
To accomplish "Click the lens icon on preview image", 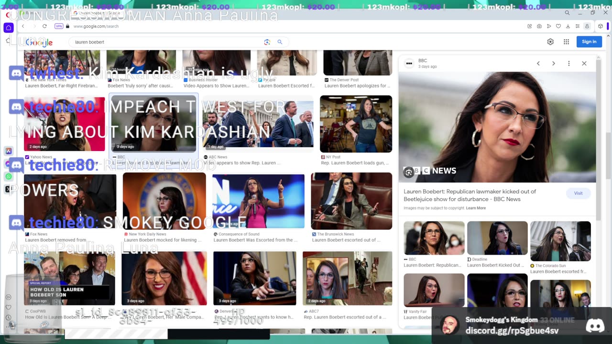I will tap(408, 172).
